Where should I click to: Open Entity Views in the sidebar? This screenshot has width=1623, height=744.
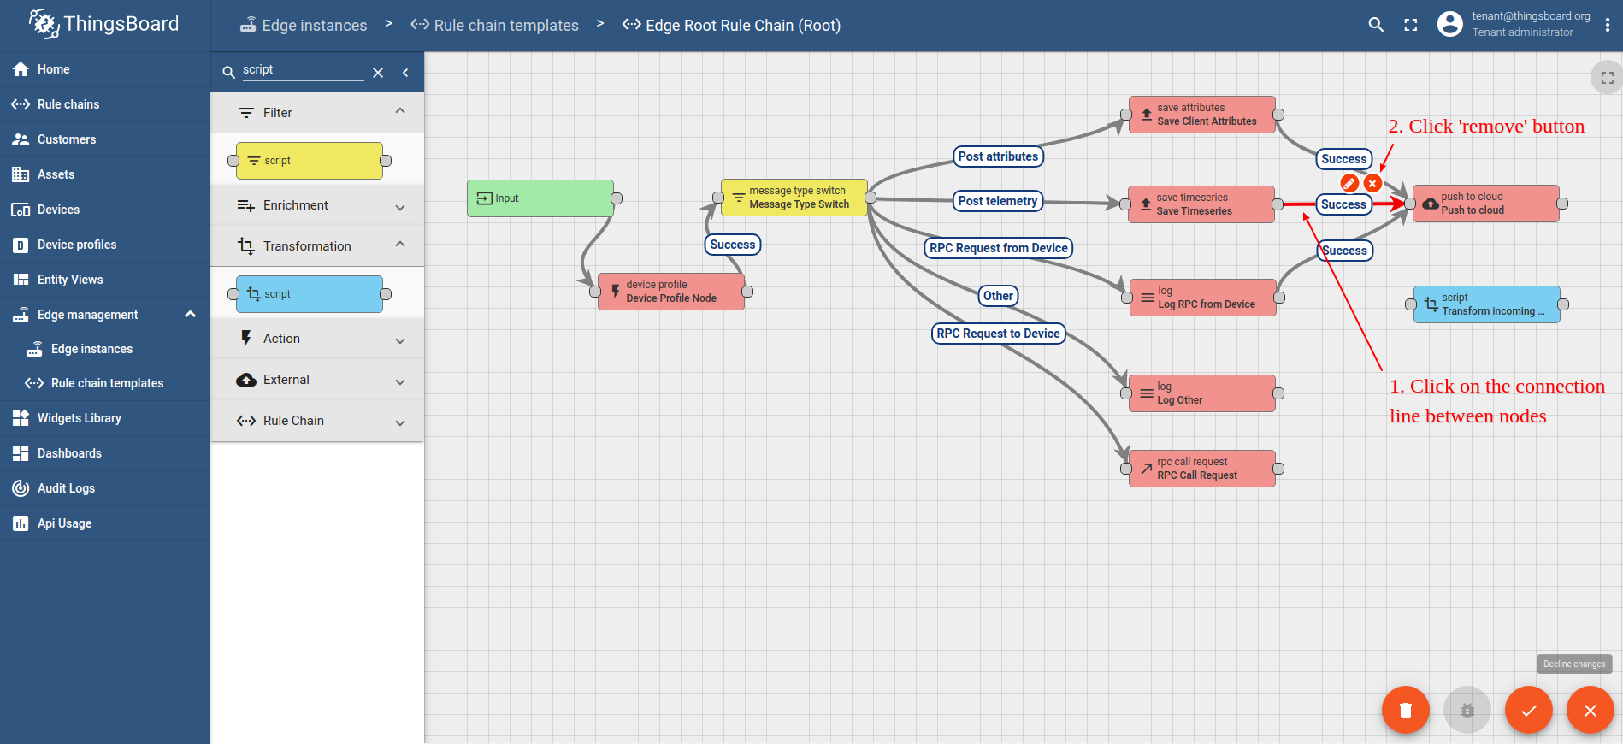(105, 280)
